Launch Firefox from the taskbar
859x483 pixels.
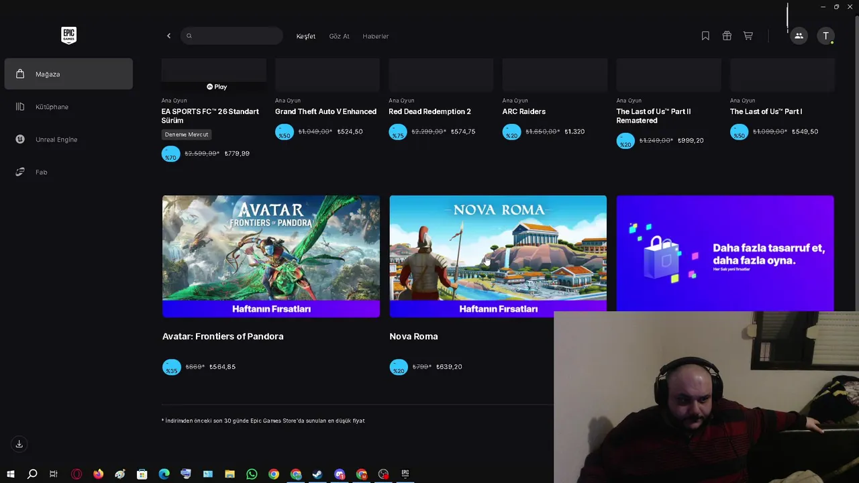coord(99,474)
